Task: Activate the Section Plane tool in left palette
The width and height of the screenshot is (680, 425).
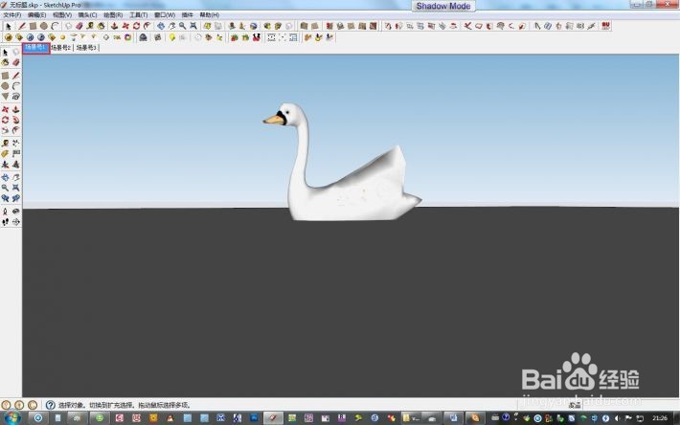Action: tap(16, 222)
